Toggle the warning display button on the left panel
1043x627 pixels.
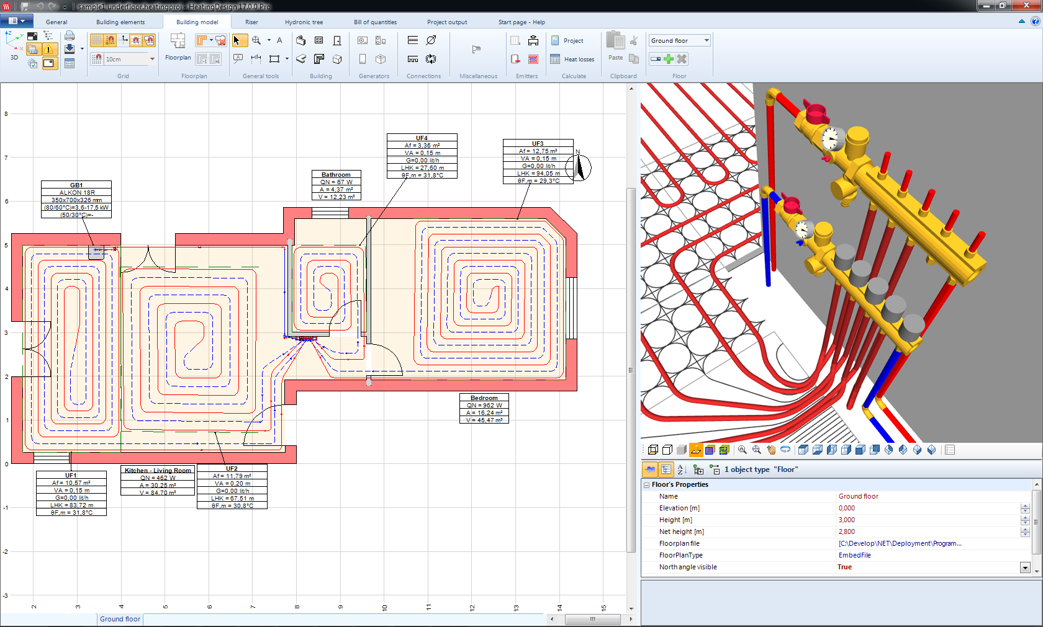click(49, 49)
